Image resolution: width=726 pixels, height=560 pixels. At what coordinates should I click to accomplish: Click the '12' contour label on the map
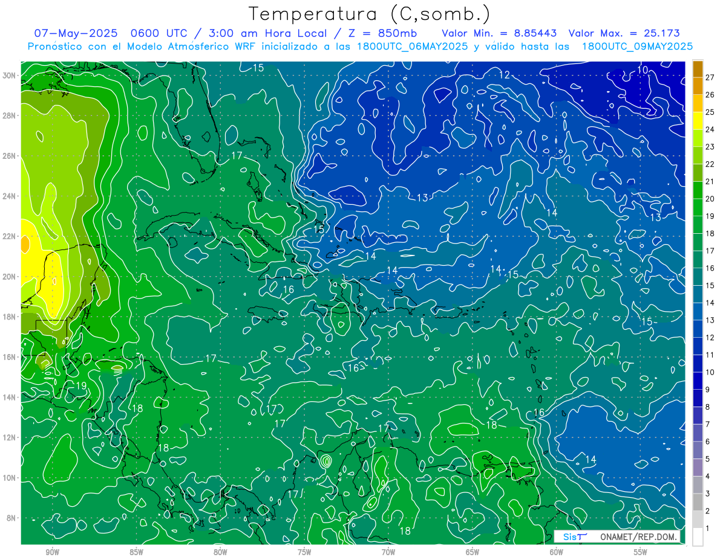pos(505,75)
